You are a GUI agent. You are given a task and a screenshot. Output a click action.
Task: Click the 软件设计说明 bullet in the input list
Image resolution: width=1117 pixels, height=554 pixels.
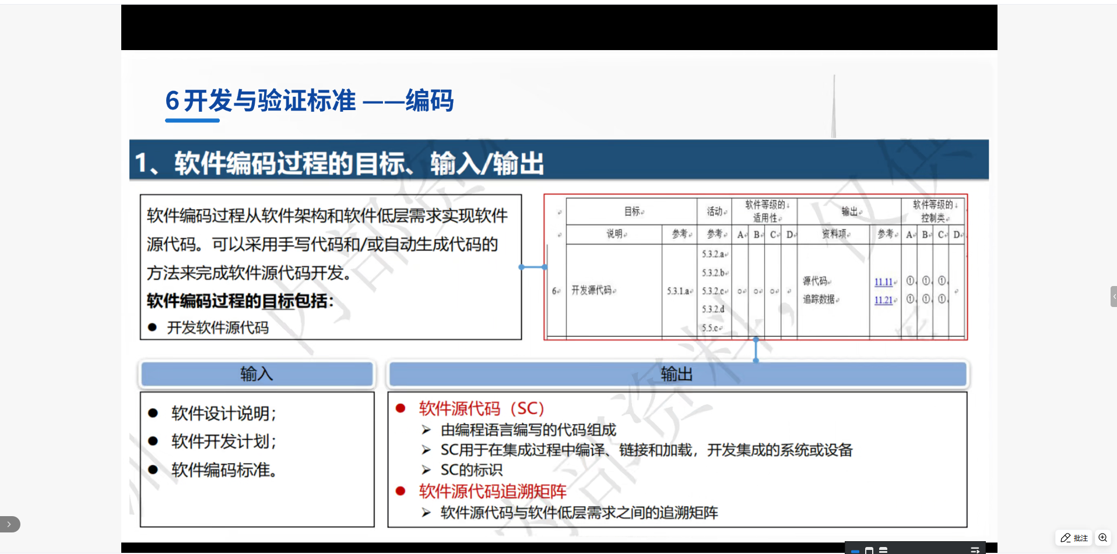point(223,414)
